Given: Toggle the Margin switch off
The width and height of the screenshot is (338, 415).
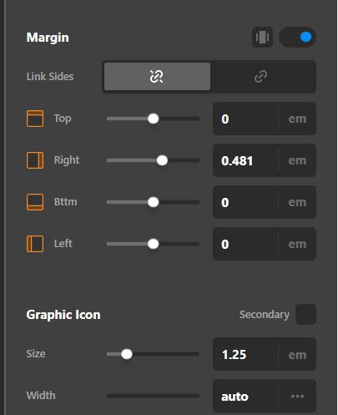Looking at the screenshot, I should pyautogui.click(x=297, y=37).
